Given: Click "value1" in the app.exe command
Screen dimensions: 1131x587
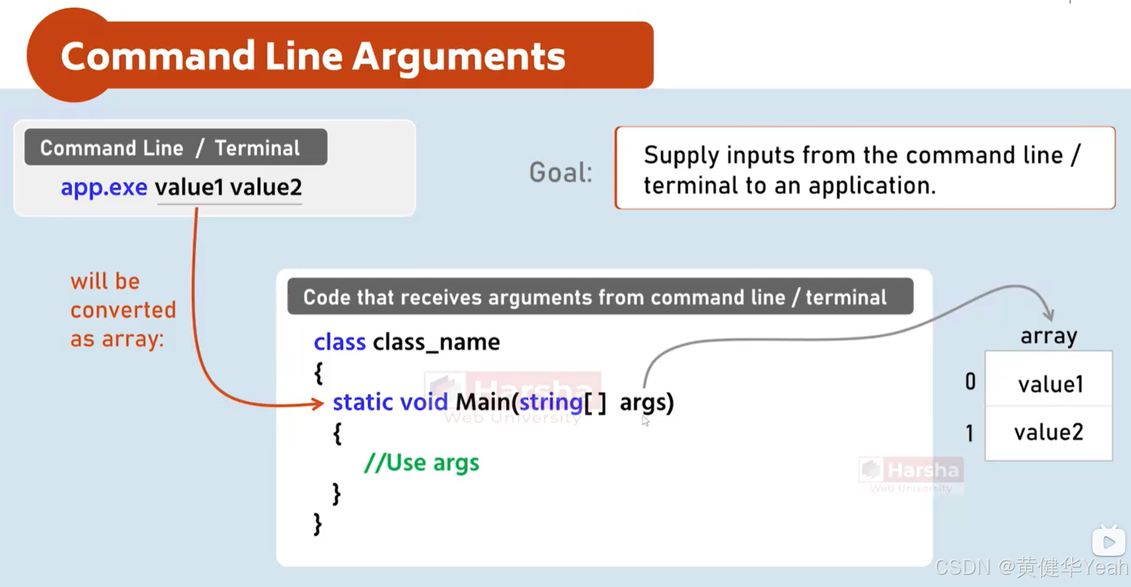Looking at the screenshot, I should [189, 187].
